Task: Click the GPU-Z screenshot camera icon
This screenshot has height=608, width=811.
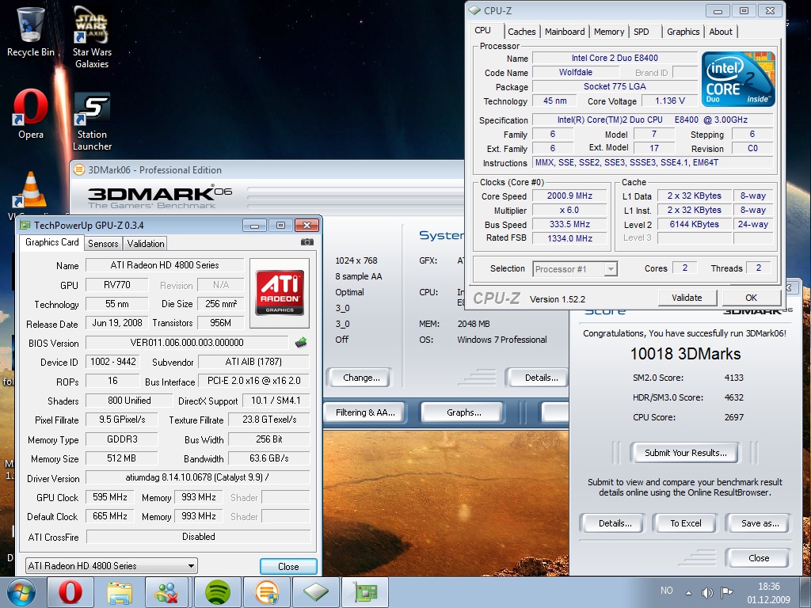Action: (307, 242)
